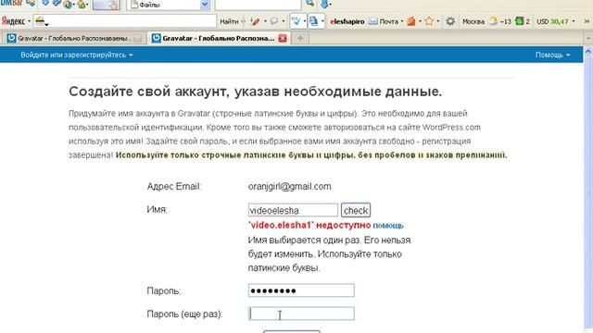This screenshot has height=333, width=593.
Task: Click the Имя username input field
Action: click(x=293, y=210)
